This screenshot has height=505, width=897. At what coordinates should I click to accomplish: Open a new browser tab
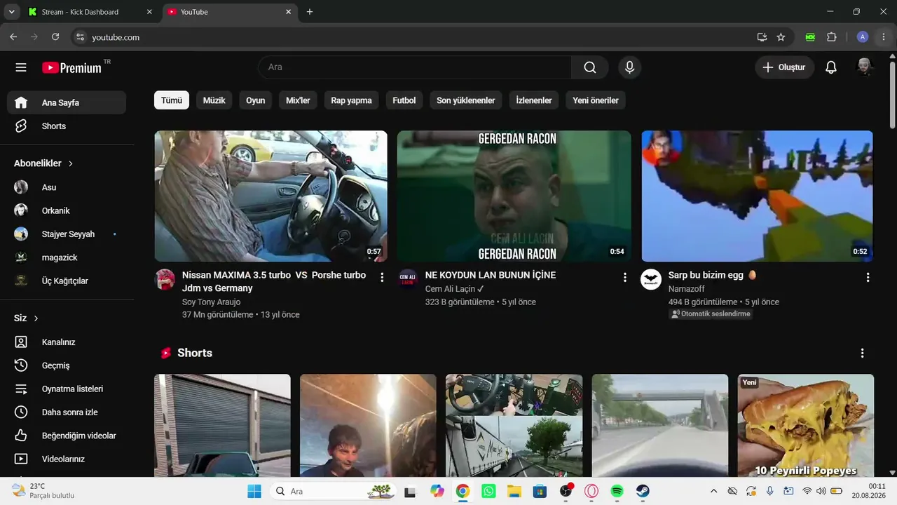[310, 12]
